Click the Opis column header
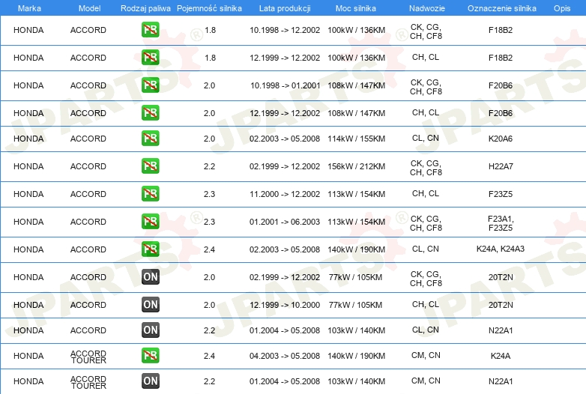This screenshot has width=586, height=394. [562, 8]
